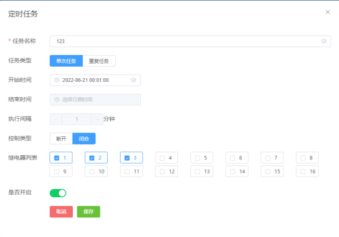Open the 结束时间 date-time picker
The width and height of the screenshot is (339, 237).
click(x=95, y=100)
